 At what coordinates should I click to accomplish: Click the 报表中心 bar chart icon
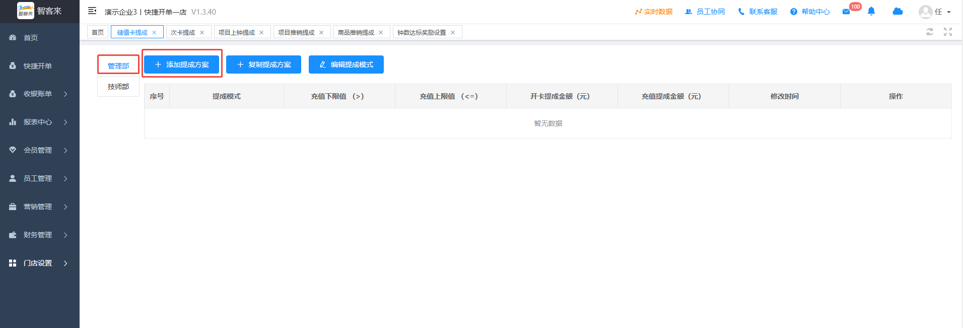[x=13, y=122]
